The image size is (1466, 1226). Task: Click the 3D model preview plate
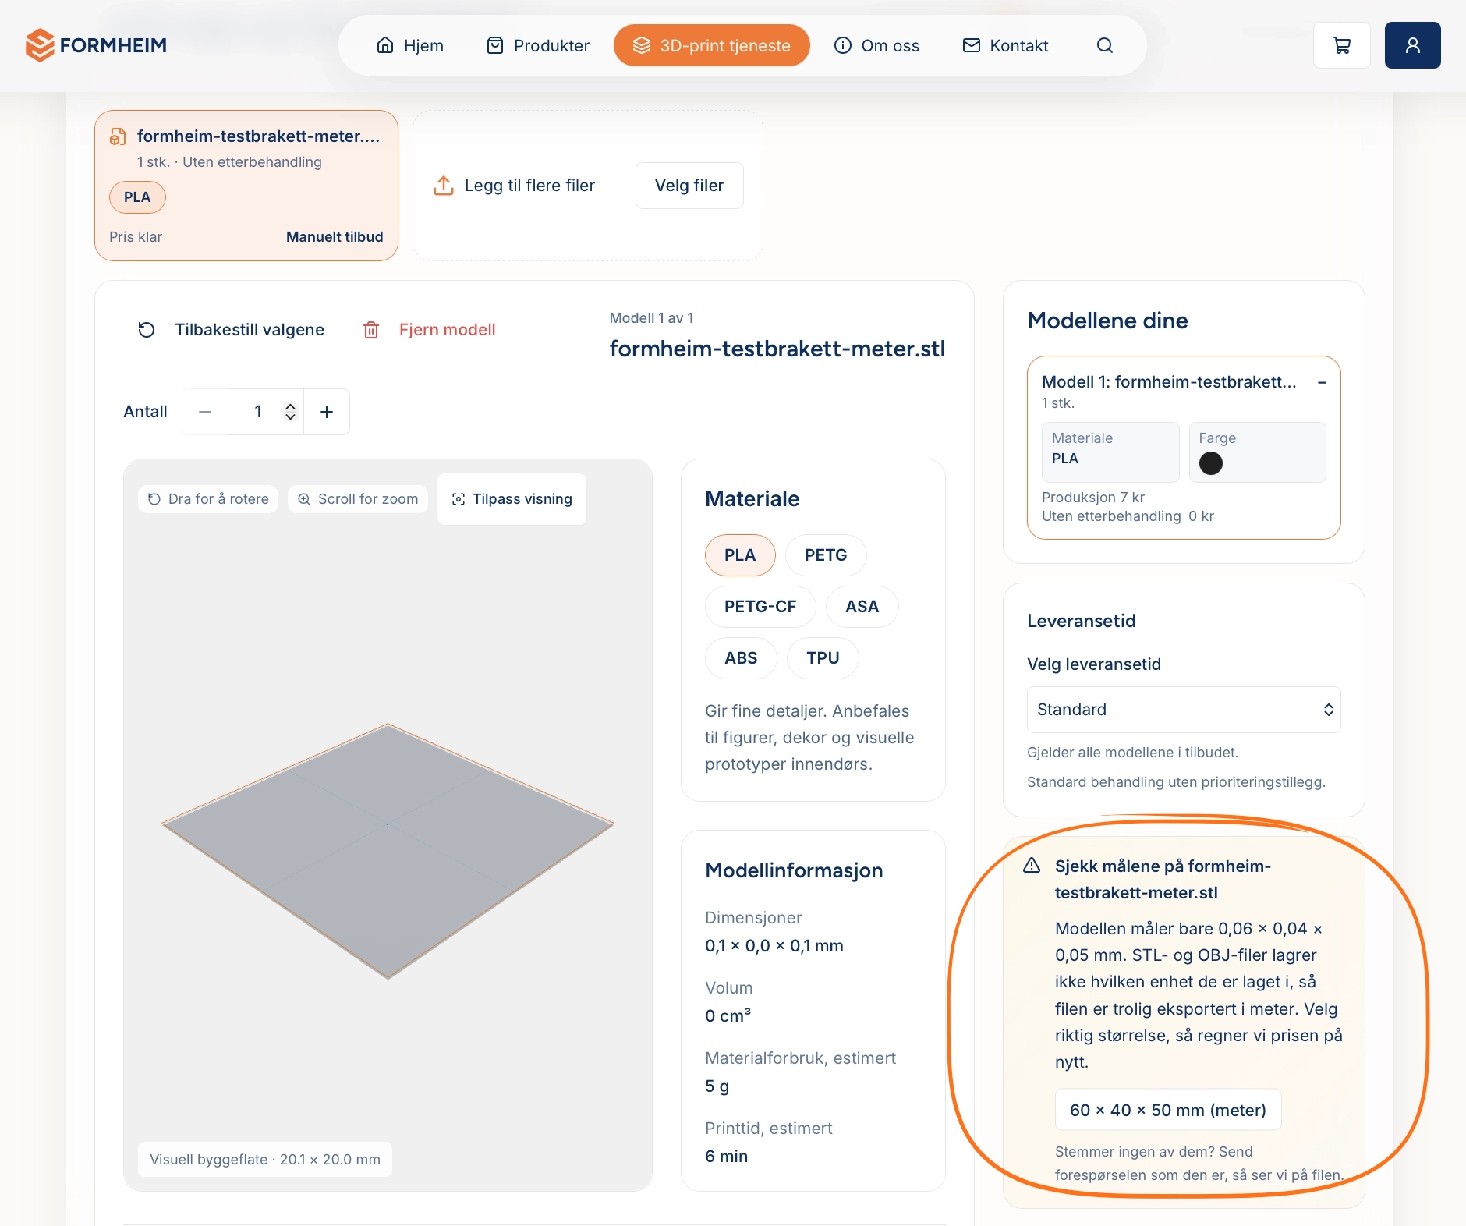(388, 851)
